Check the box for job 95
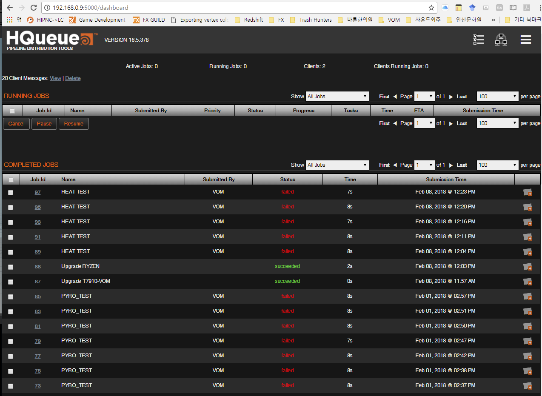 11,208
